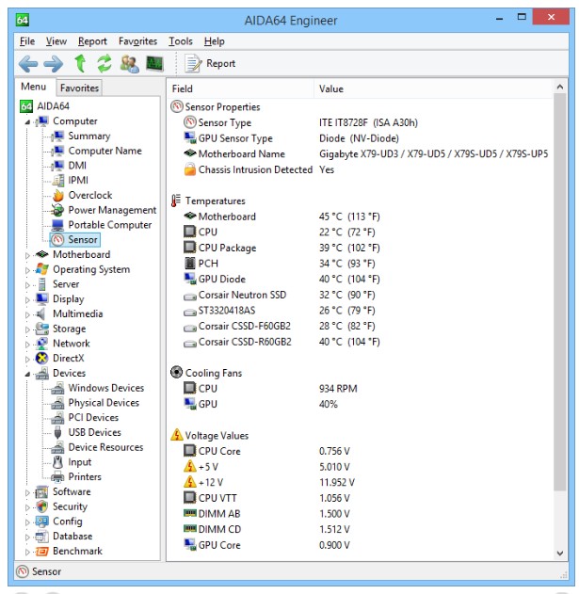The width and height of the screenshot is (579, 594).
Task: Click the vertical scrollbar up arrow
Action: 559,87
